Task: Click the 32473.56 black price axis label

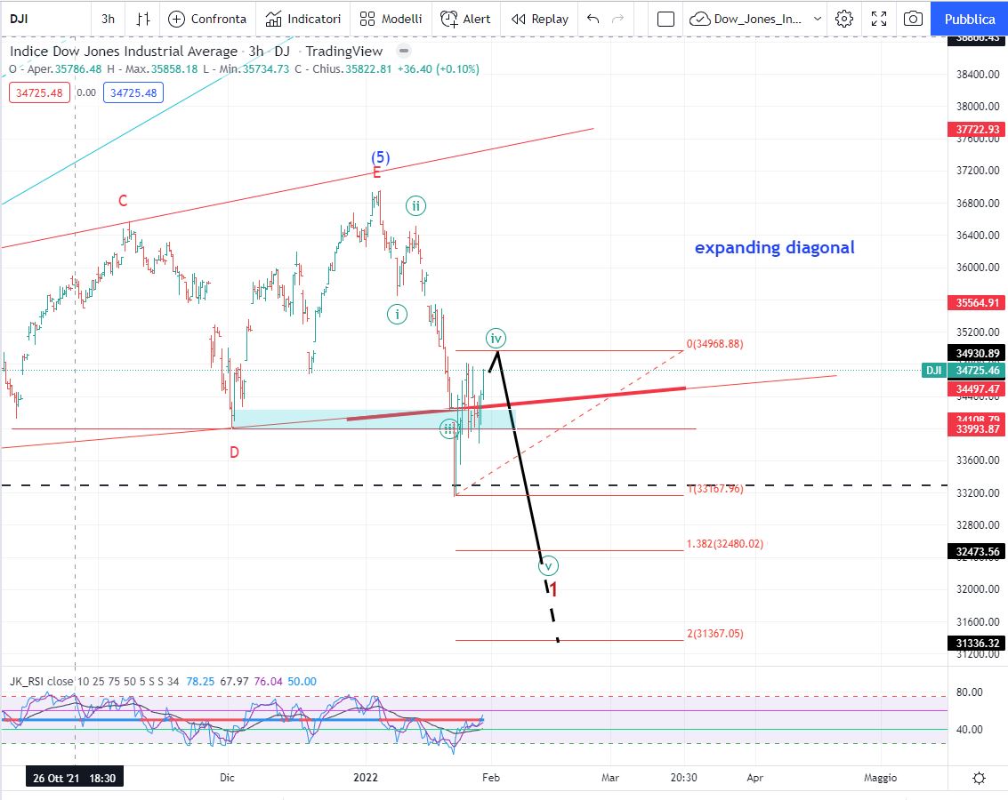Action: pyautogui.click(x=977, y=551)
